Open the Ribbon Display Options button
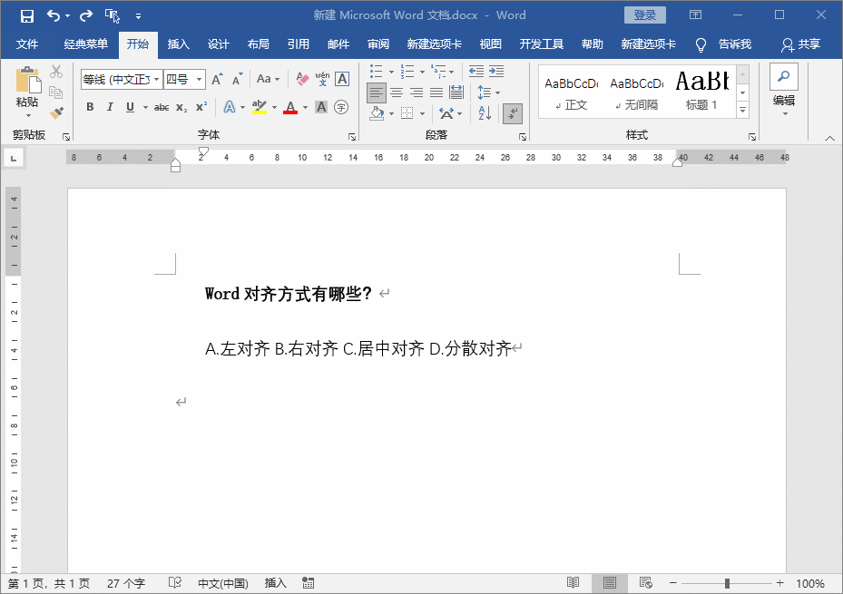843x594 pixels. (x=696, y=15)
